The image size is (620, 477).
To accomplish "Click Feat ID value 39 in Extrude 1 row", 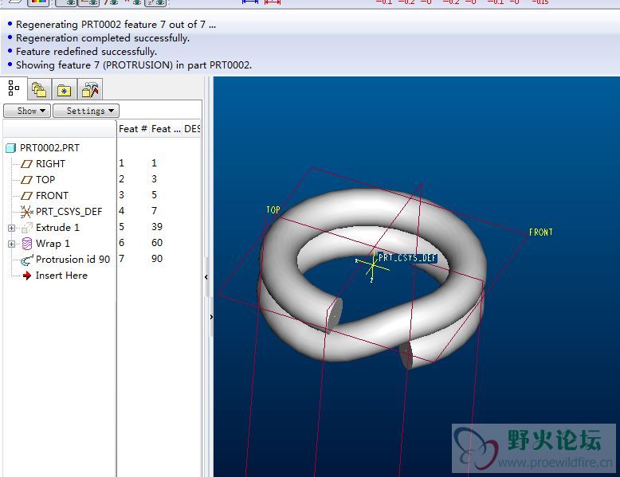I will (x=157, y=227).
